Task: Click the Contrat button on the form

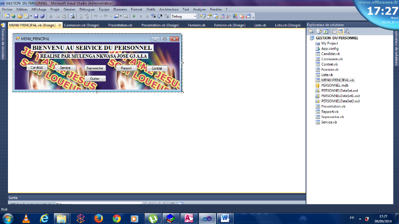Action: pos(157,68)
